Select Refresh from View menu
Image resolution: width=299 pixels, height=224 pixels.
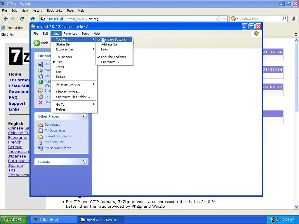pos(74,109)
